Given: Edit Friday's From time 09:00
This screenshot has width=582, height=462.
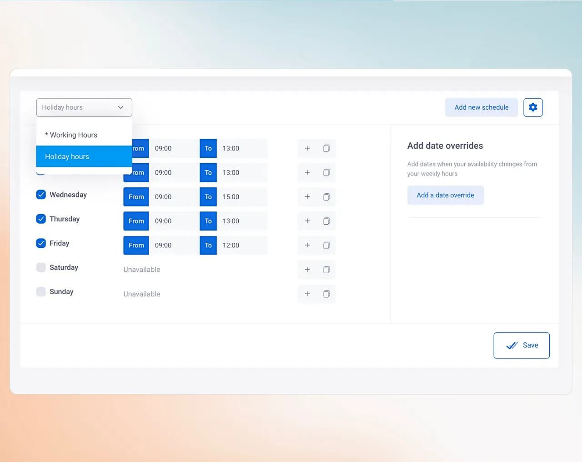Looking at the screenshot, I should 174,245.
